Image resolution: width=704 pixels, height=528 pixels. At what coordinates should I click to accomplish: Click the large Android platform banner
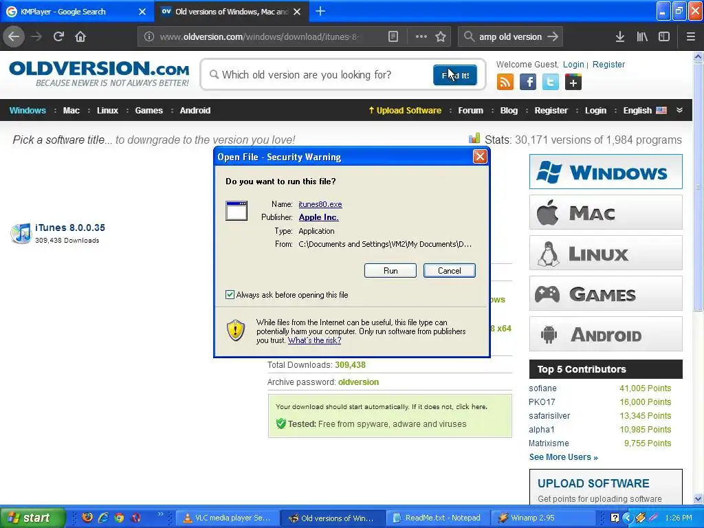tap(606, 334)
